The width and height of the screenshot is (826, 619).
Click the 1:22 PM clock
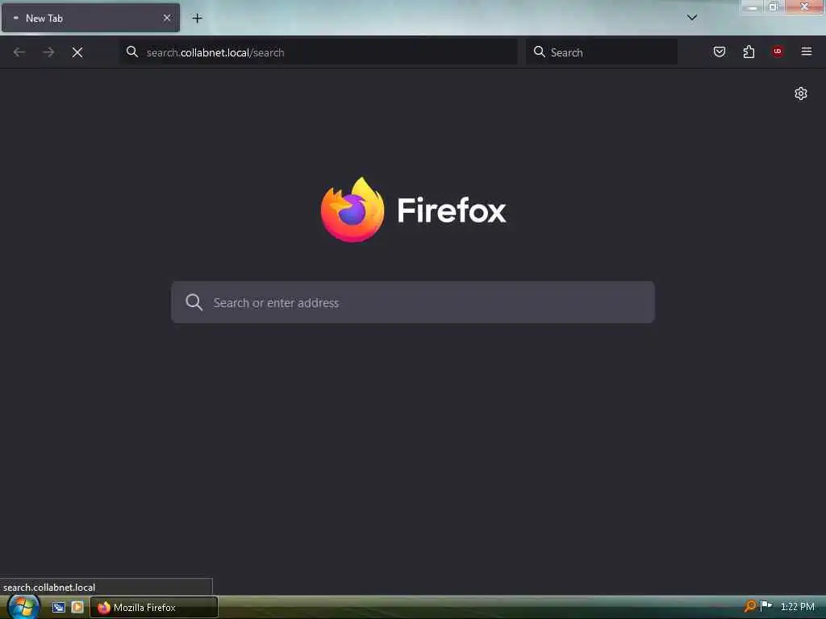[x=798, y=607]
